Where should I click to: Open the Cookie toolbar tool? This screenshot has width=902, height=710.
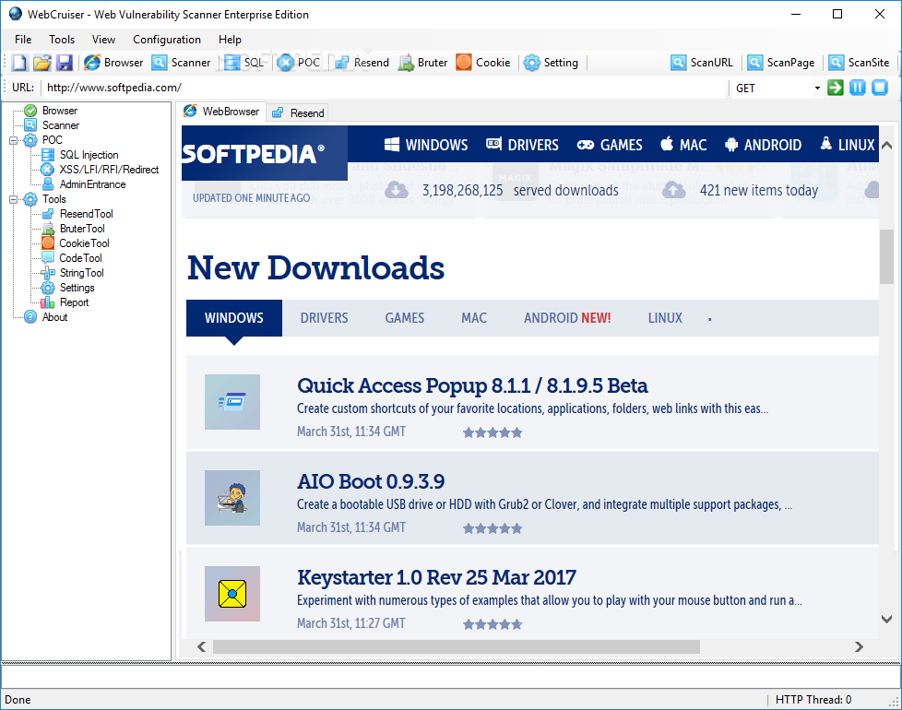coord(483,63)
